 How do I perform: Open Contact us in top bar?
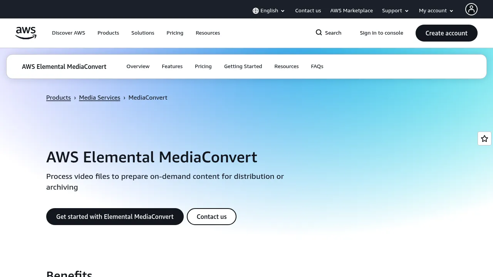point(308,11)
